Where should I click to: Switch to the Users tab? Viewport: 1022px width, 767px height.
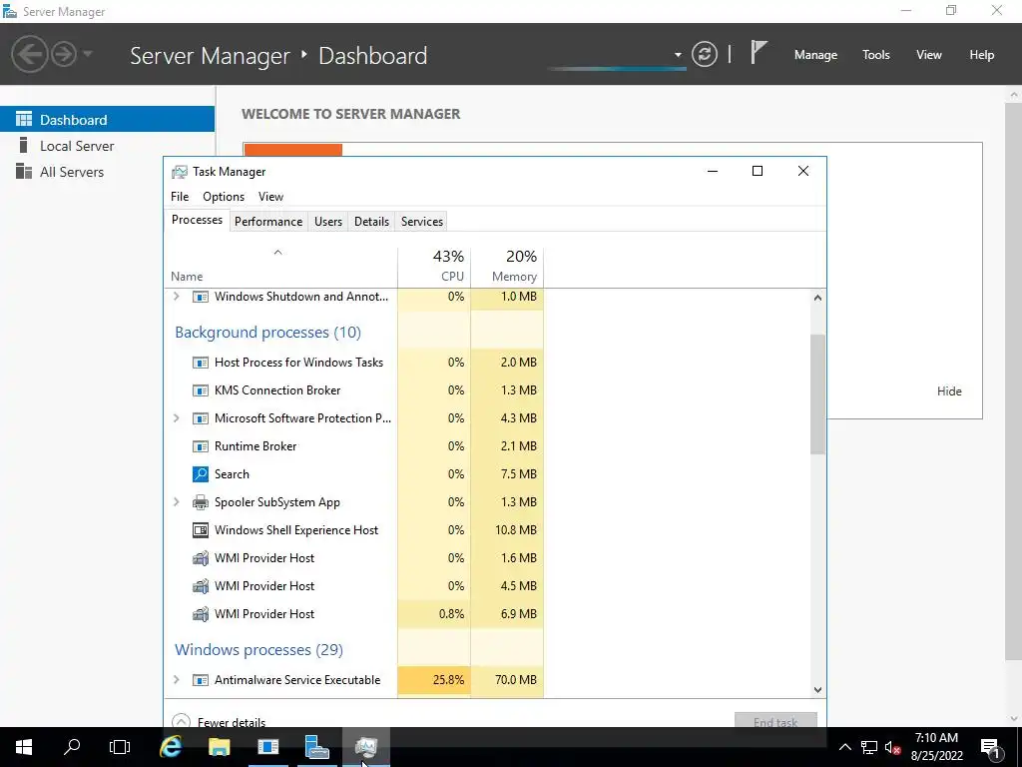point(327,221)
